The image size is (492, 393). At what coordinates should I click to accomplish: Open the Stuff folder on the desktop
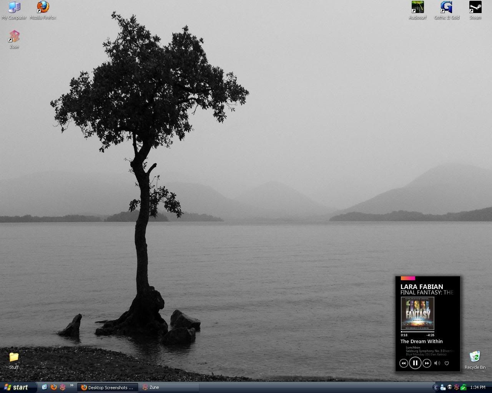[x=14, y=360]
